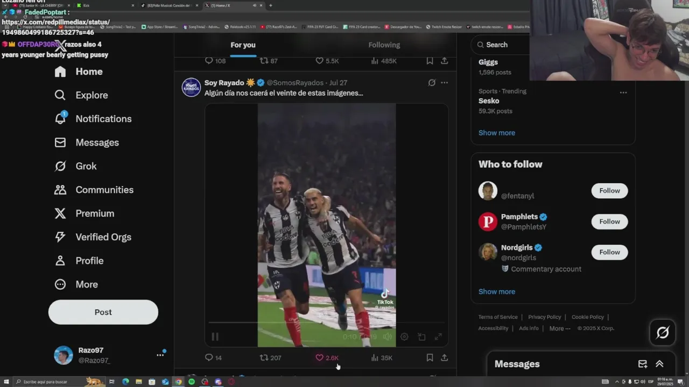Repost the upper post with 87 reposts
Image resolution: width=689 pixels, height=387 pixels.
coord(269,61)
